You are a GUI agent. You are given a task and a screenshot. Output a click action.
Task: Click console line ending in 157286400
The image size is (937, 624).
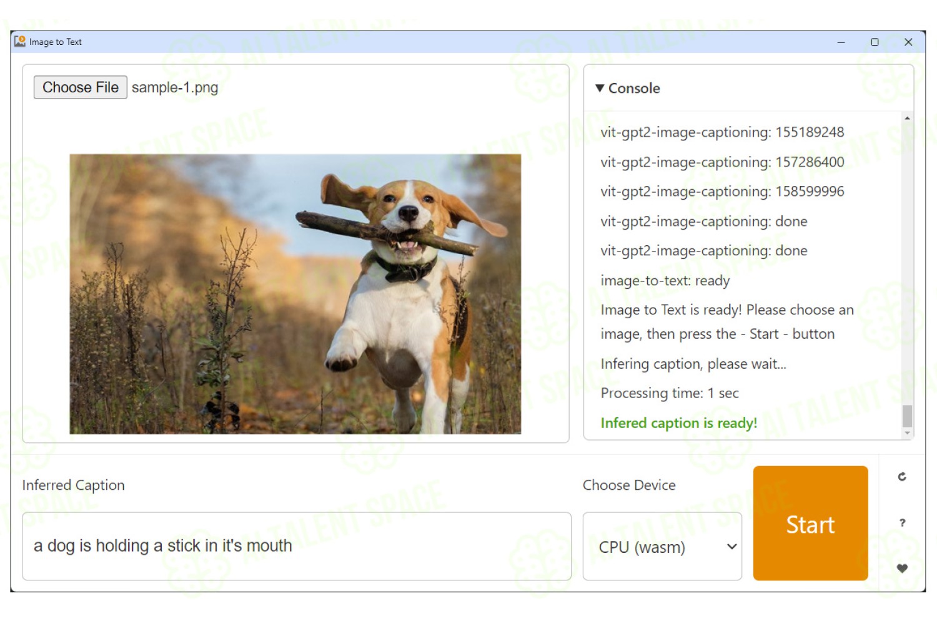click(x=722, y=162)
